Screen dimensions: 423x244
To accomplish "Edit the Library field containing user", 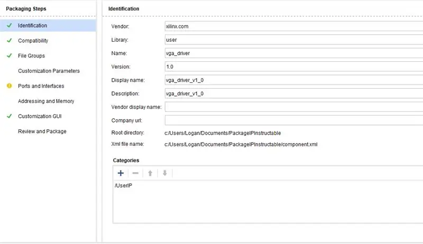I will click(294, 40).
